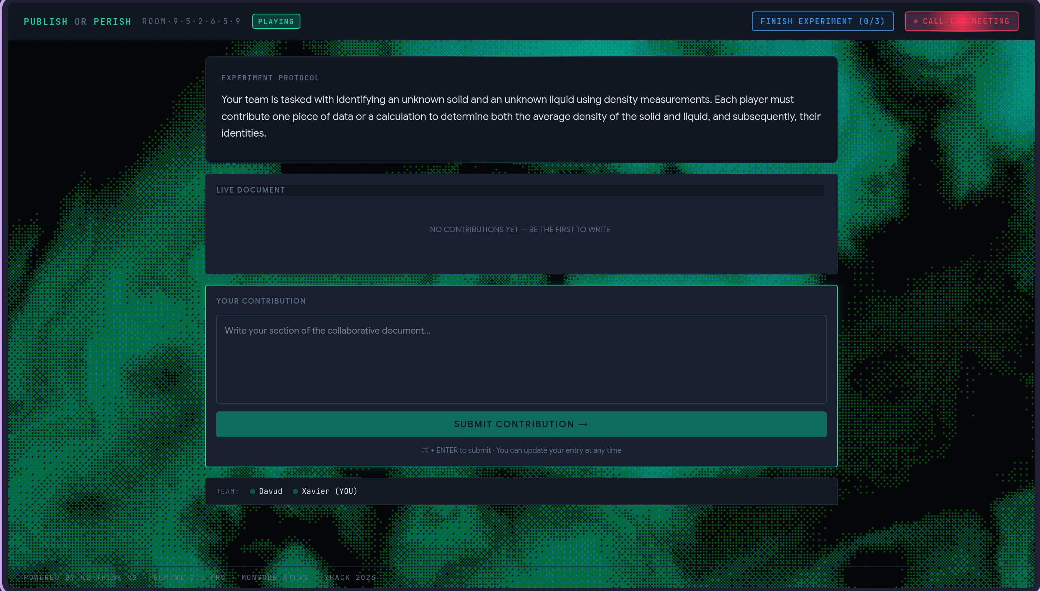Click the Experiment Protocol heading
This screenshot has width=1040, height=591.
tap(270, 78)
